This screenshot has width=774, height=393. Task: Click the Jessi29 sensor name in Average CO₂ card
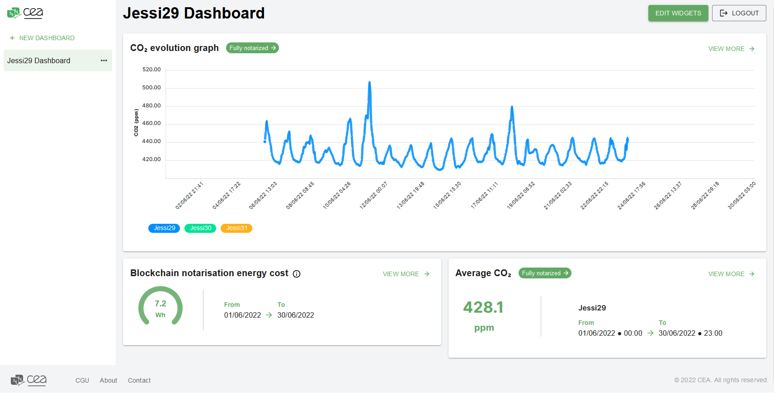click(x=592, y=308)
